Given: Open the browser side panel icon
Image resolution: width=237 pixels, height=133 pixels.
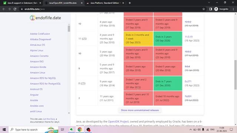Looking at the screenshot, I should click(210, 9).
